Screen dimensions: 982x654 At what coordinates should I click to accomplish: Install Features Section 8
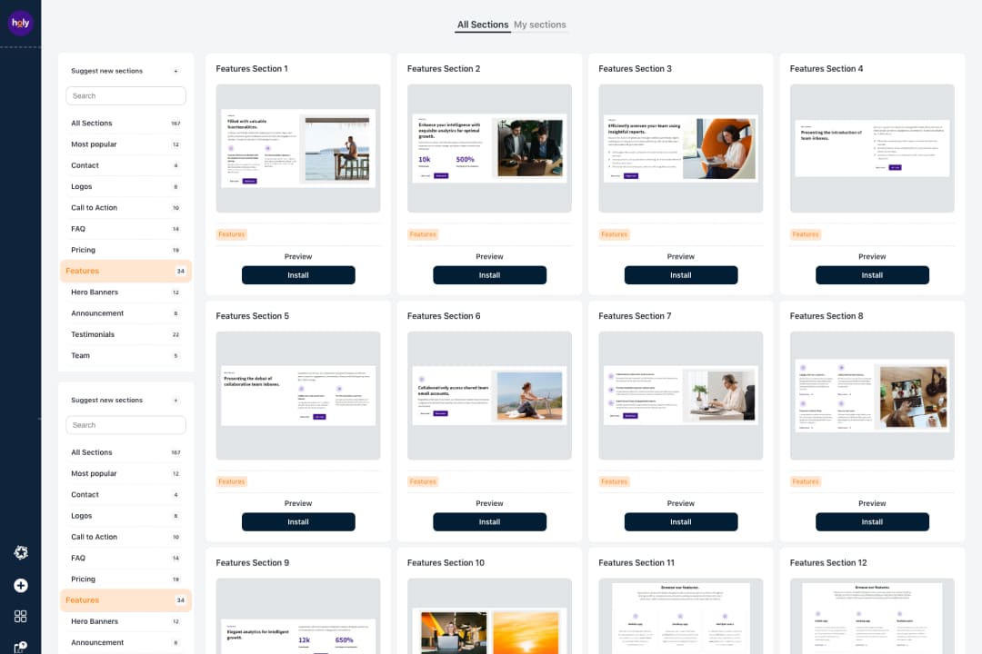click(872, 522)
